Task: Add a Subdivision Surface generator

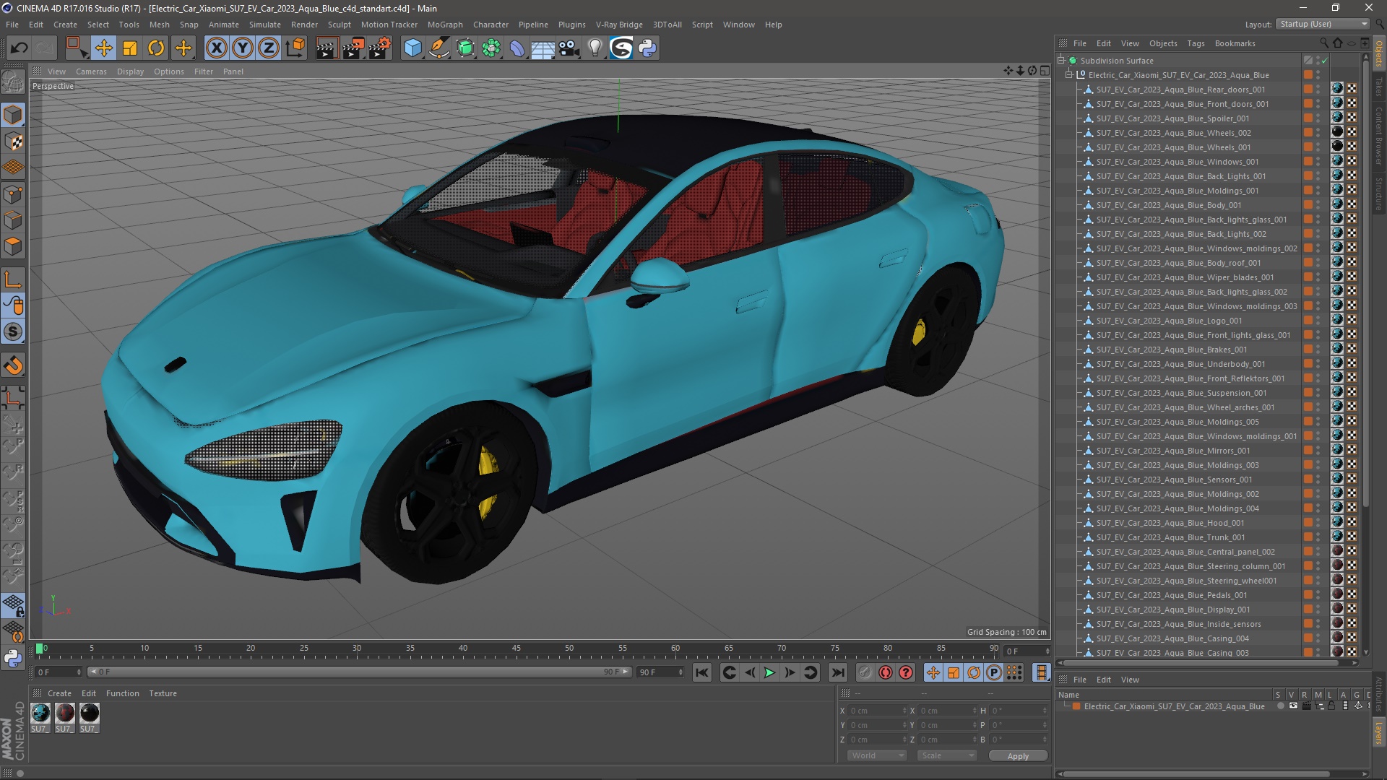Action: click(465, 48)
